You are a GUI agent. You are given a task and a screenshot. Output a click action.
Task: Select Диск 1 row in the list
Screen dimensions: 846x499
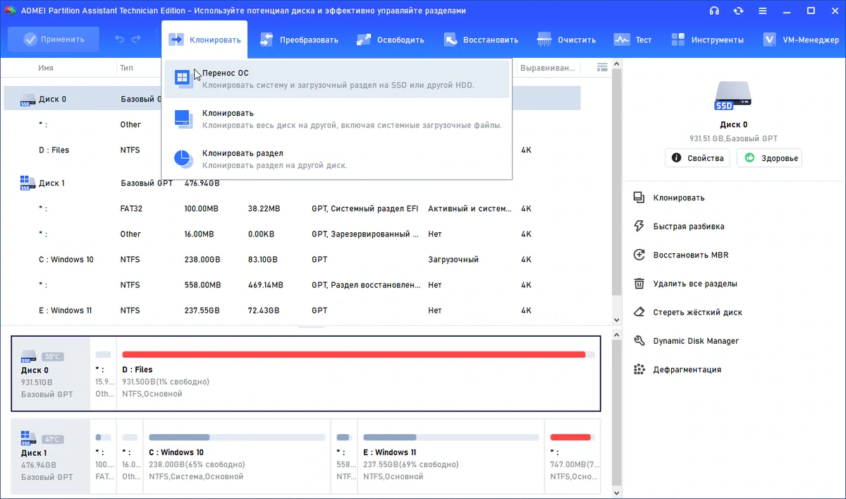[293, 183]
